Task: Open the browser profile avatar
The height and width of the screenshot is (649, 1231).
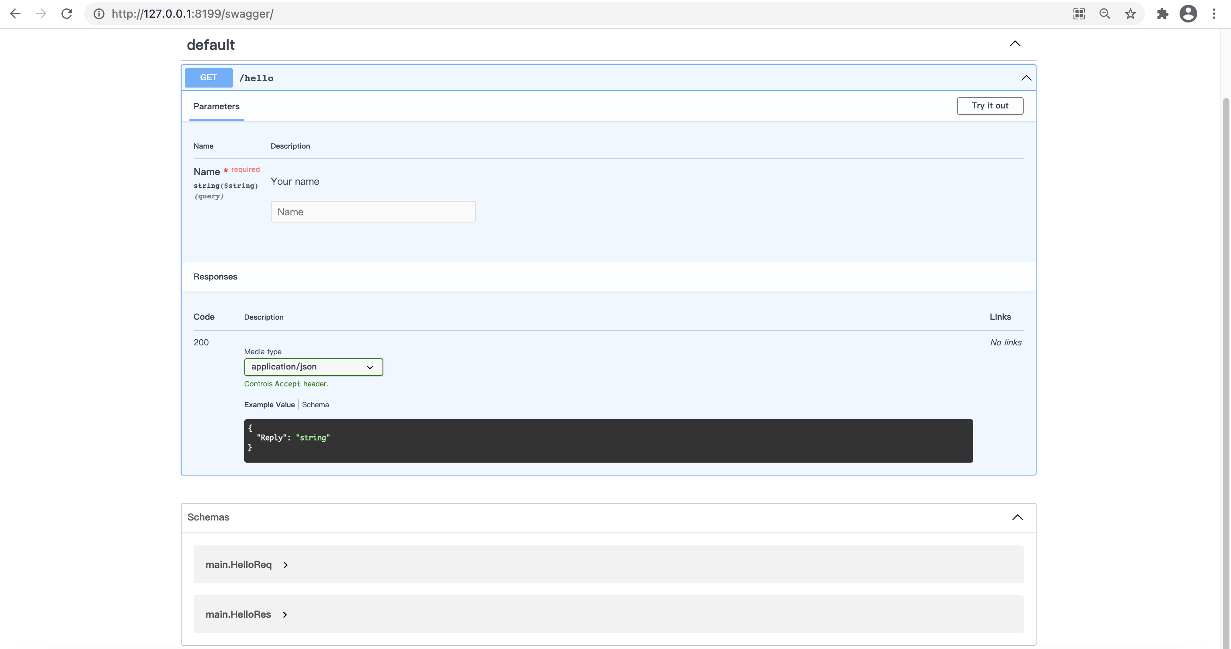Action: coord(1188,14)
